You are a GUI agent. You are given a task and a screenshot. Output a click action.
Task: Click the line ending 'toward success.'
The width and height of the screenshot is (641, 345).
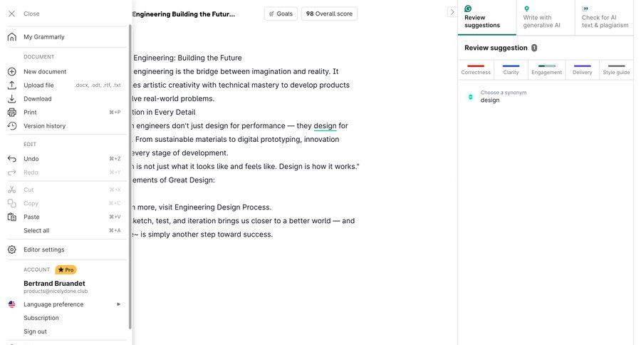tap(202, 235)
